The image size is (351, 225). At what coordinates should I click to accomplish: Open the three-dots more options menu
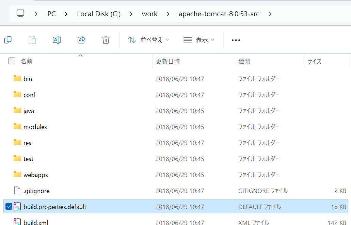(x=236, y=40)
